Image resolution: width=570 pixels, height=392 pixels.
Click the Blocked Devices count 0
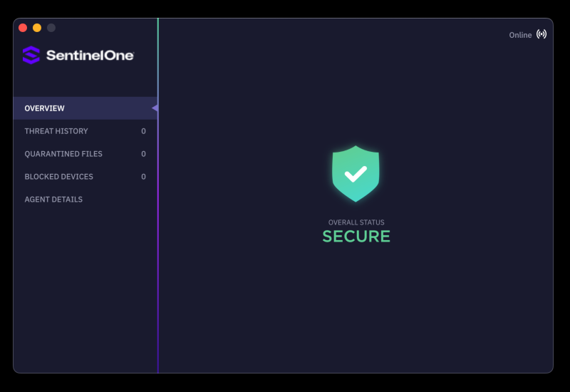coord(144,176)
